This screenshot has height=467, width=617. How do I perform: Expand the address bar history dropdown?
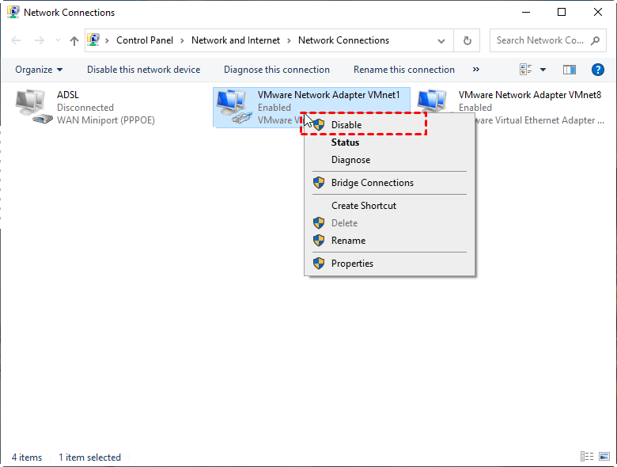441,40
